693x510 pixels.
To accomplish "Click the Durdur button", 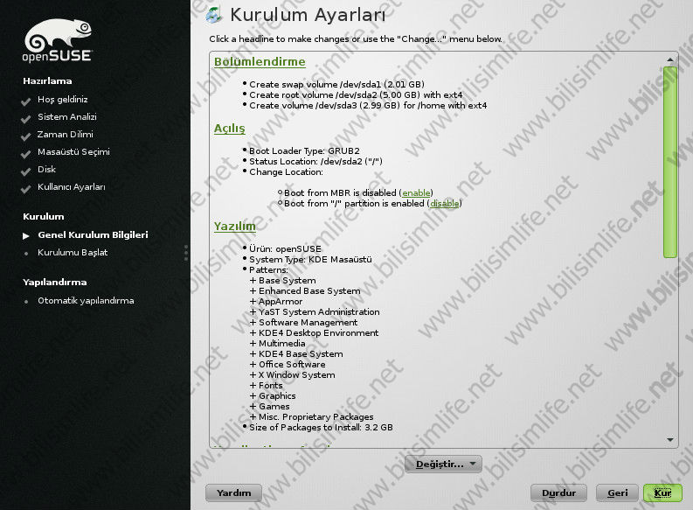I will (x=558, y=493).
